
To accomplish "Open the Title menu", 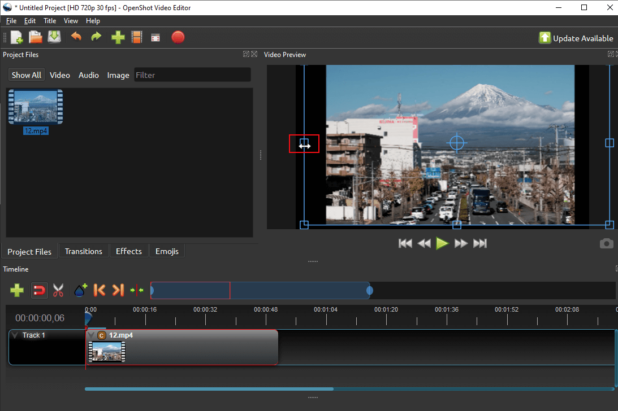I will click(50, 21).
